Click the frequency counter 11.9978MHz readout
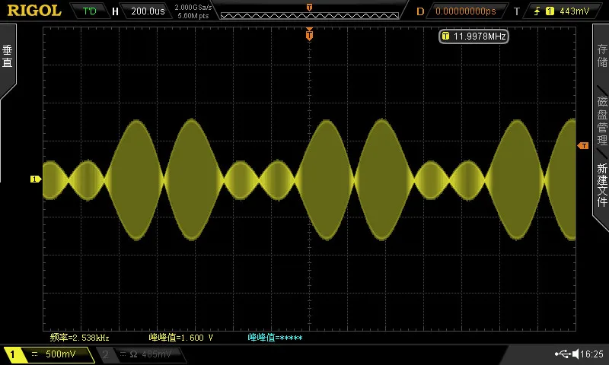609x365 pixels. 473,36
